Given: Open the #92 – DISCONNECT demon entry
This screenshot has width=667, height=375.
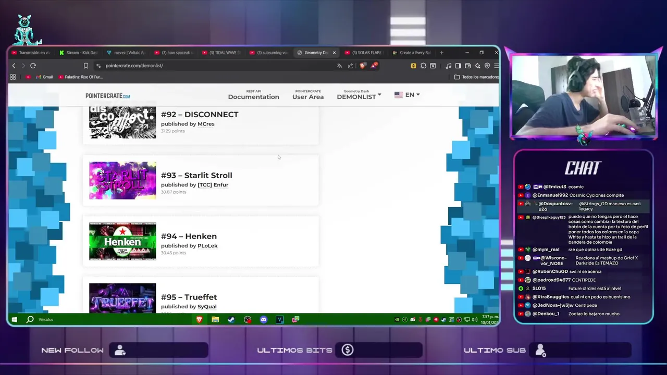Looking at the screenshot, I should pos(200,115).
